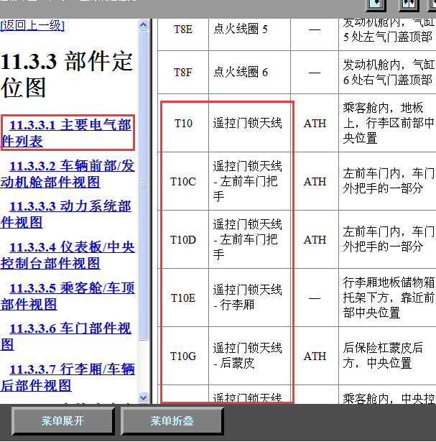Open 11.3.3.2 车辆前部/发动机舱部件视图 link
The height and width of the screenshot is (442, 436).
click(68, 174)
